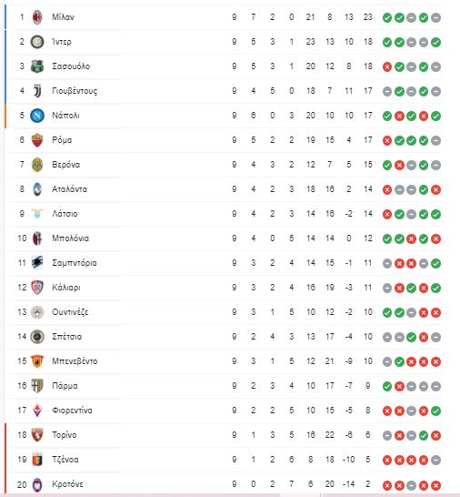
Task: Click the Τζένοα club crest icon
Action: [x=37, y=460]
